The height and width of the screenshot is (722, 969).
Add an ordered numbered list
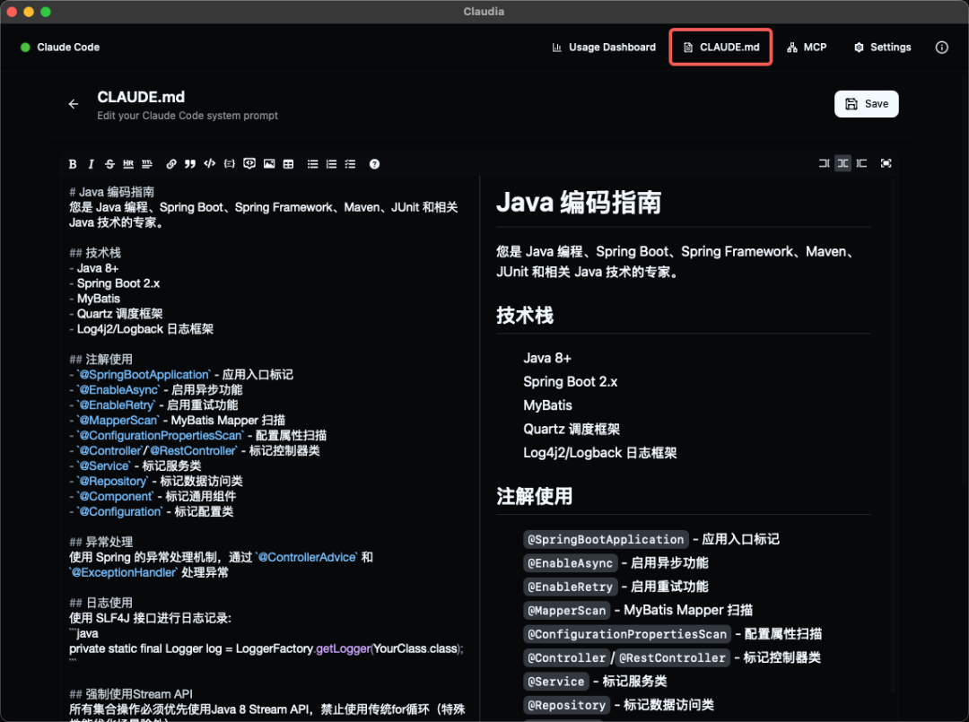pyautogui.click(x=331, y=163)
